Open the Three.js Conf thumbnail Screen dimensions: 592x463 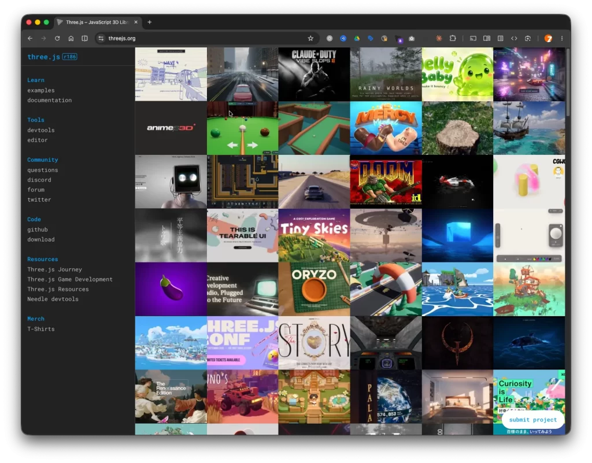click(x=242, y=343)
